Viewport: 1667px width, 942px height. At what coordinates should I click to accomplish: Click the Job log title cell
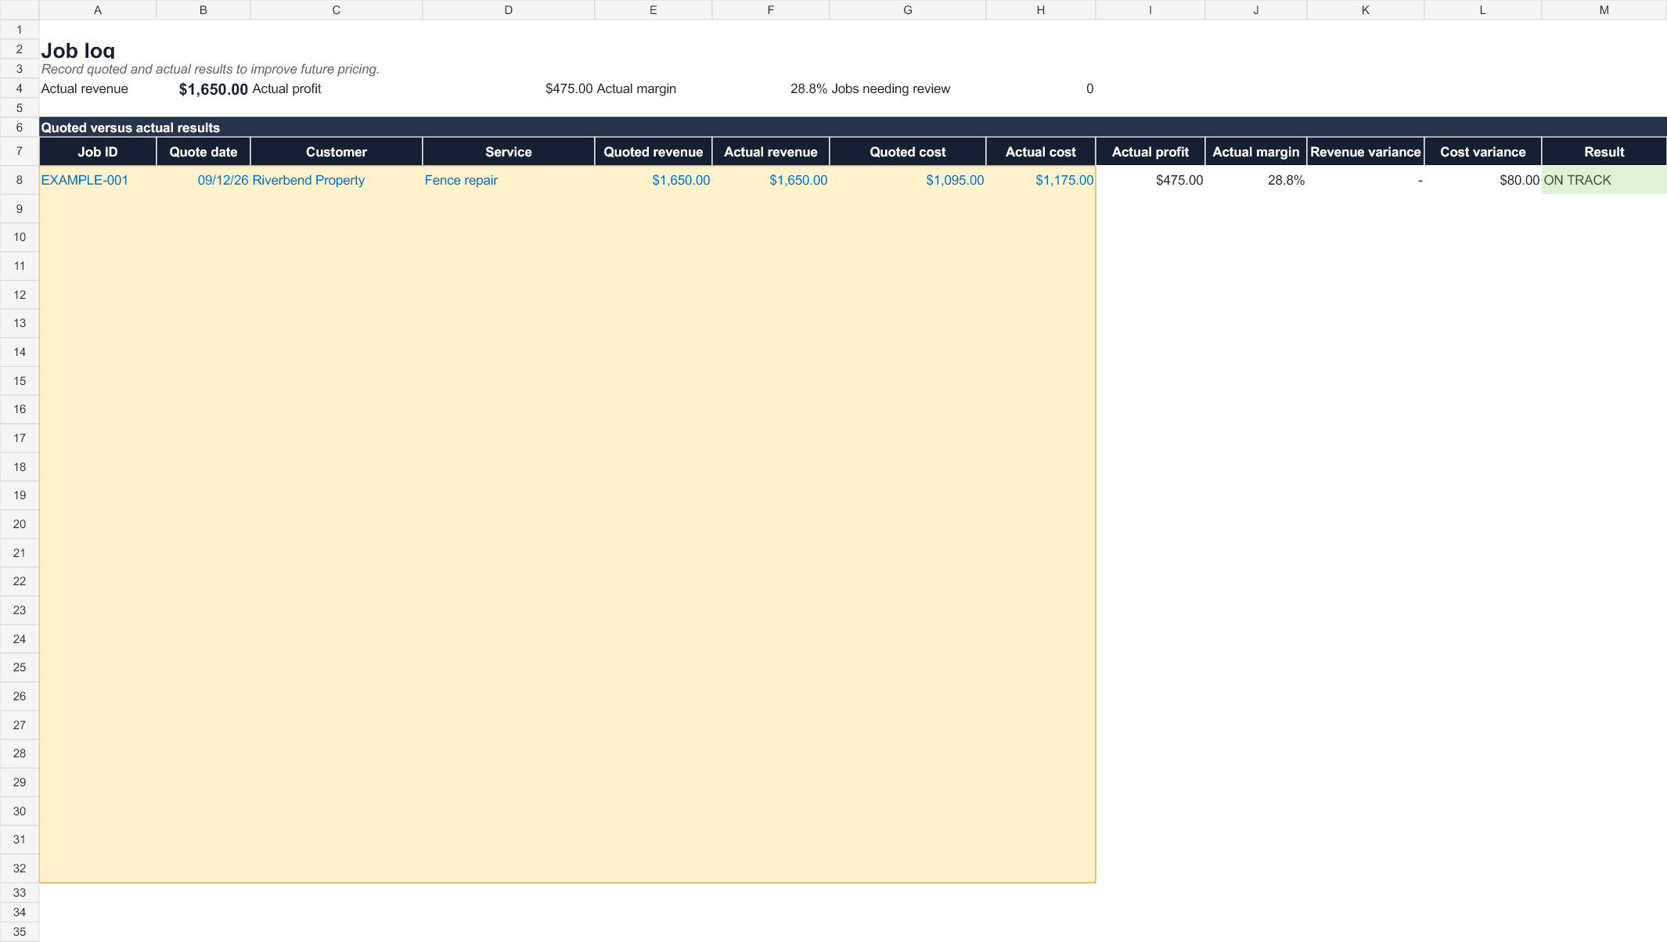(78, 50)
